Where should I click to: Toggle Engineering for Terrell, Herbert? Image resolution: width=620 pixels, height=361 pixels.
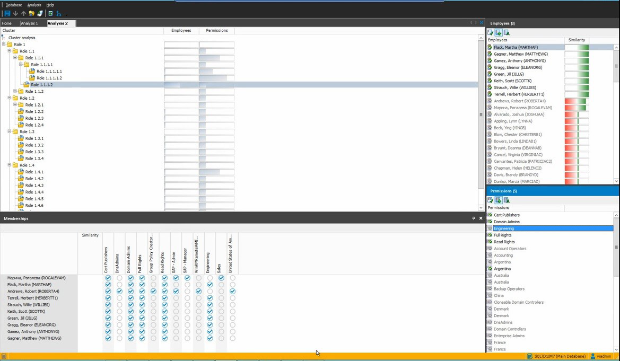[210, 298]
